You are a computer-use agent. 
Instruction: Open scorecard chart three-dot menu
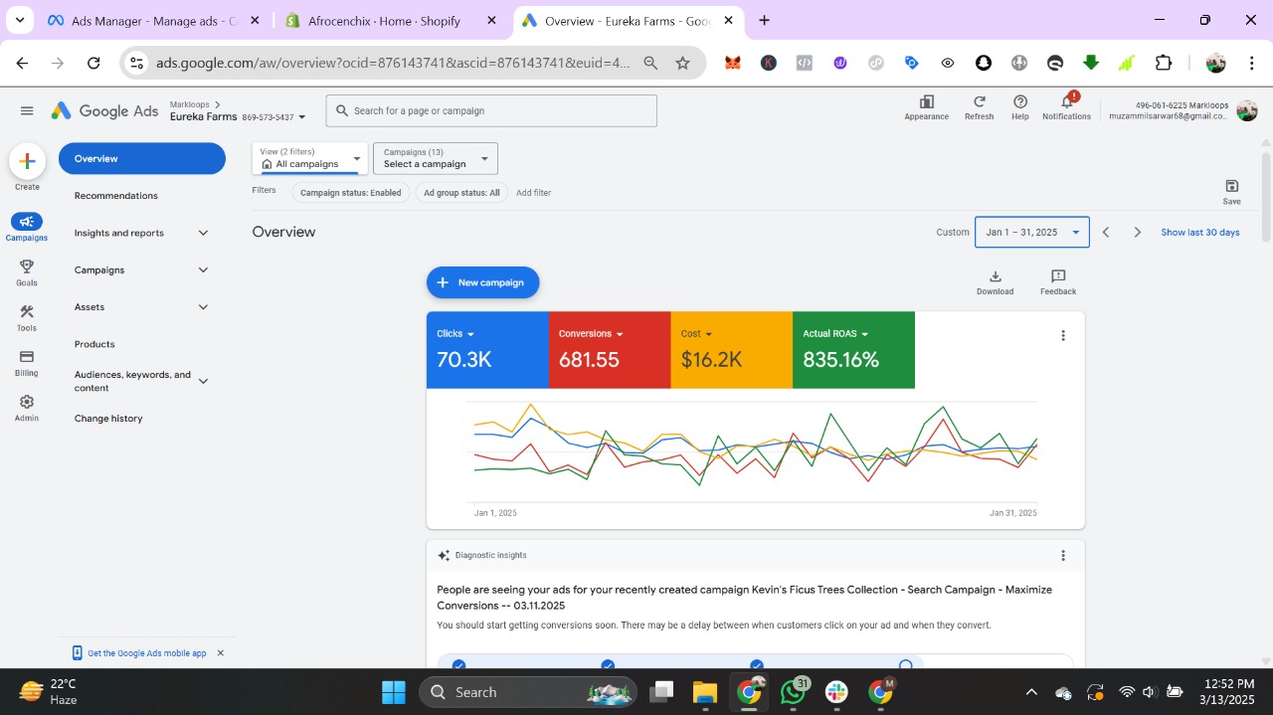[x=1062, y=336]
